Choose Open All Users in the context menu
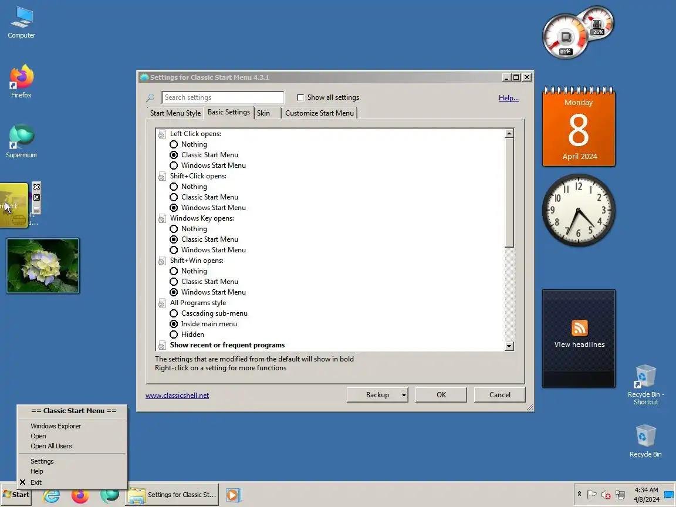 [51, 446]
